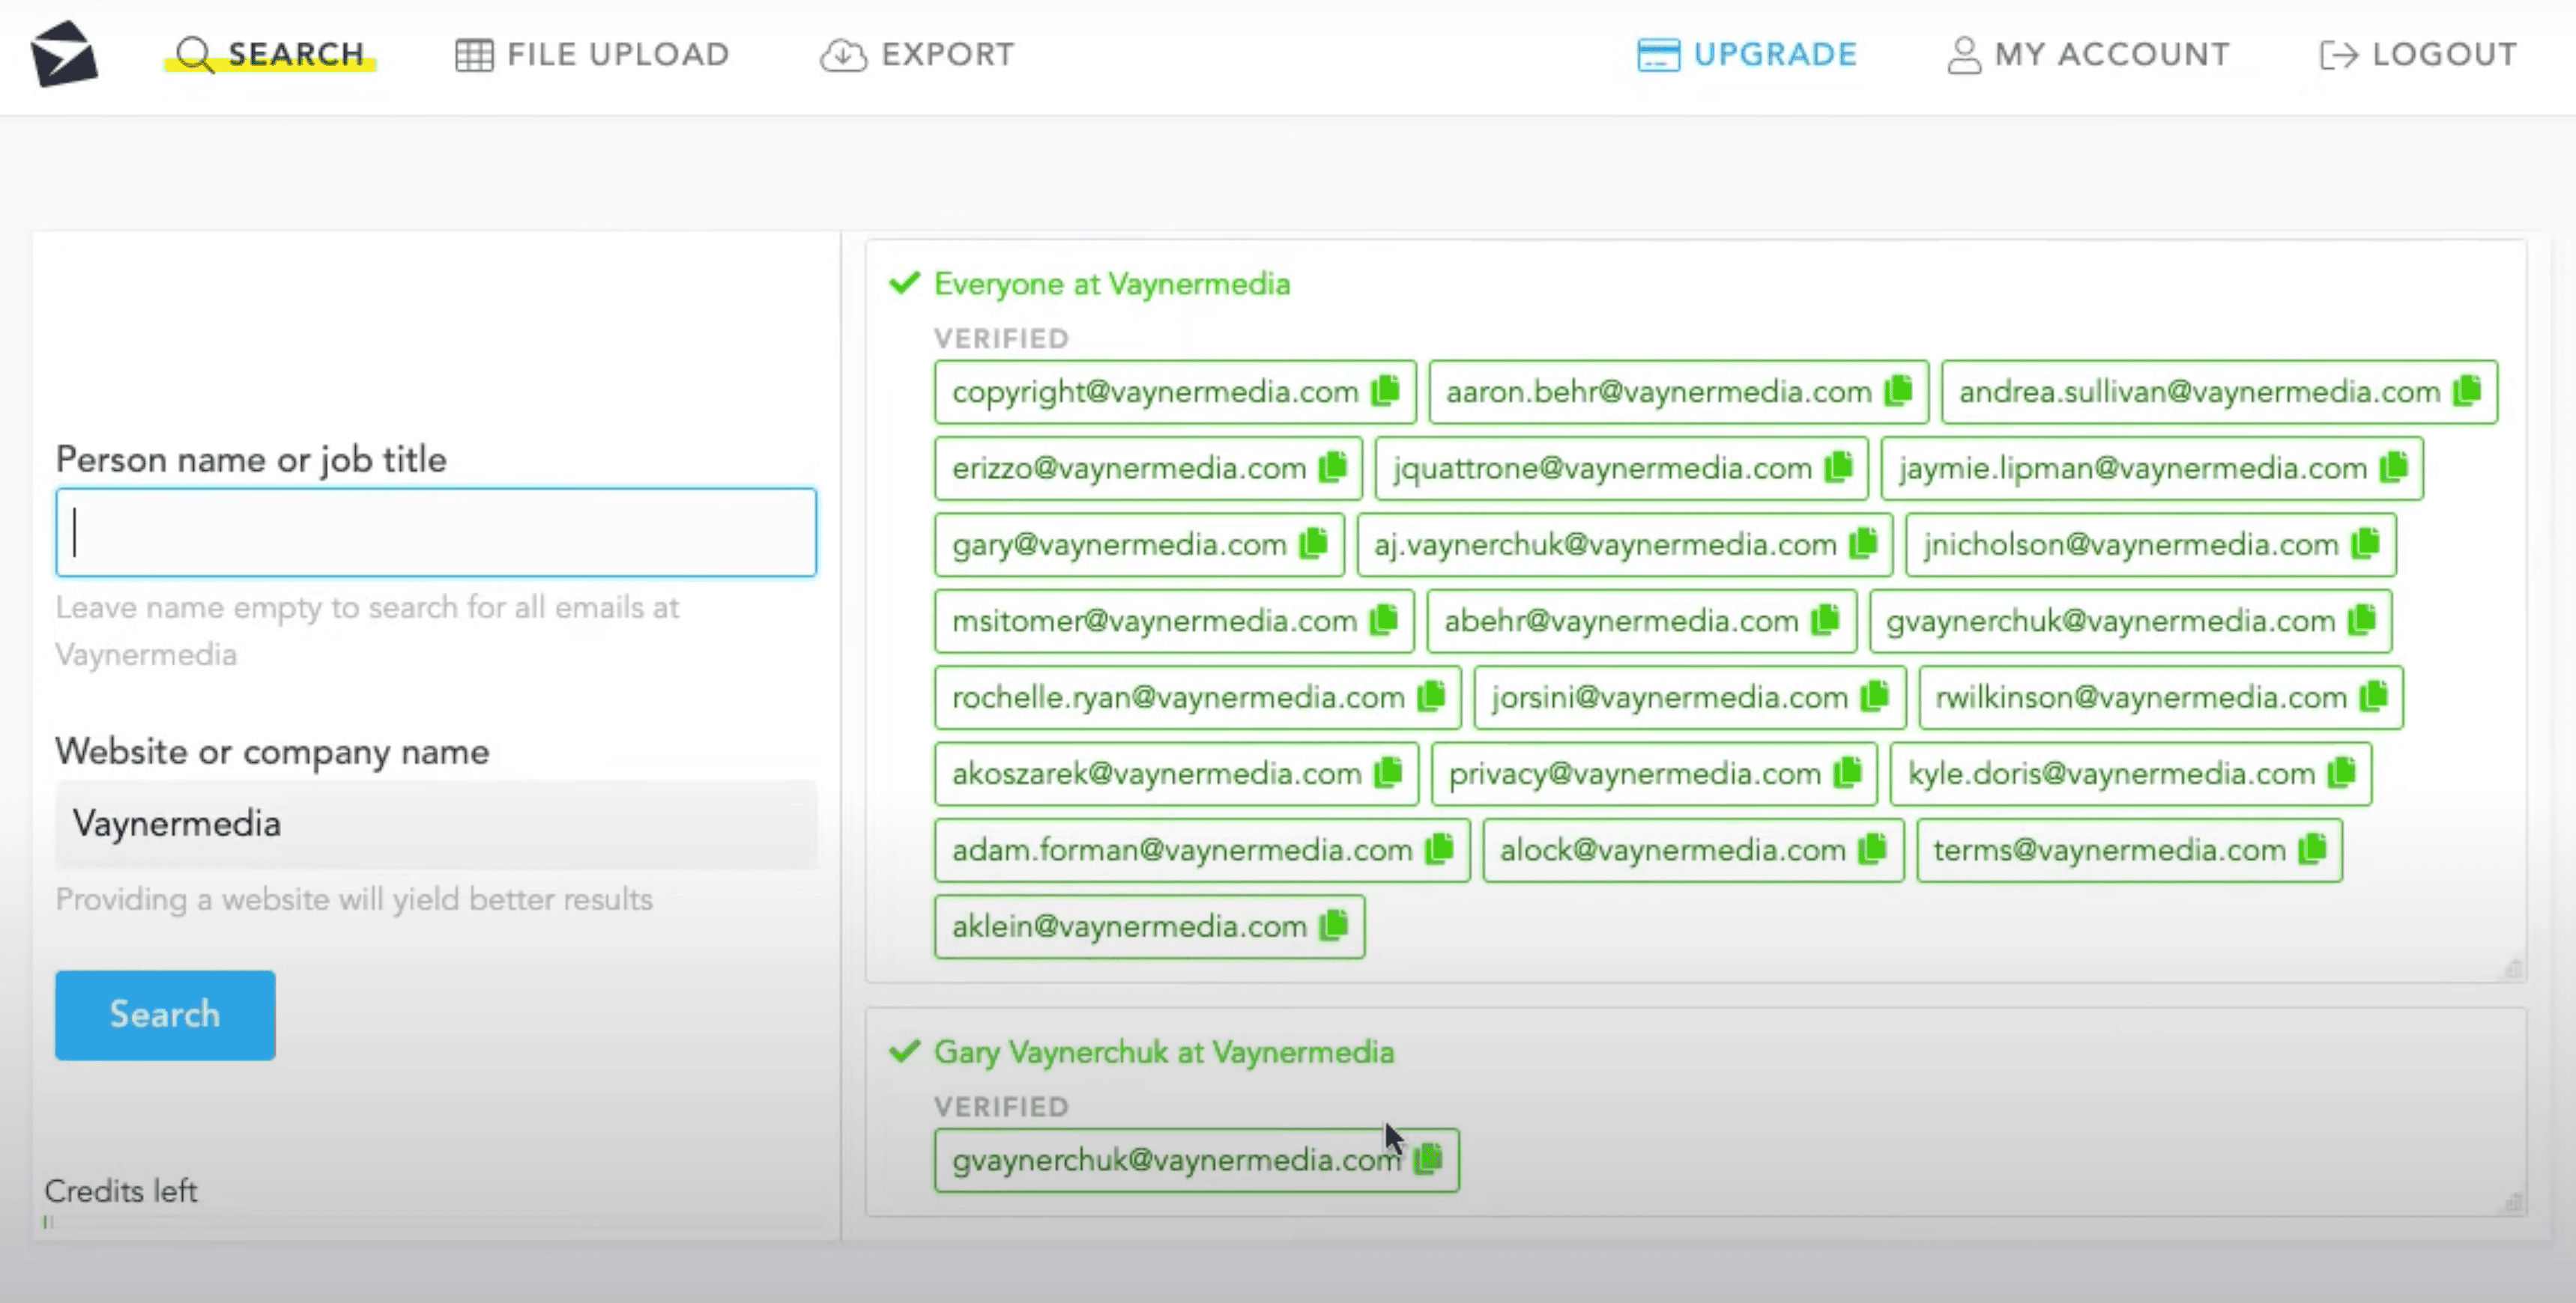Click the blue Search button
The width and height of the screenshot is (2576, 1303).
pos(165,1014)
